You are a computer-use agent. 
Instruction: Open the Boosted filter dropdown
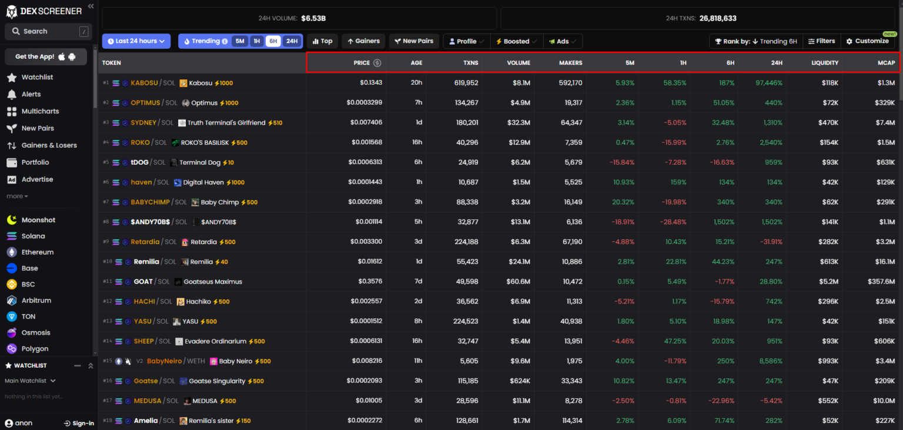tap(516, 41)
